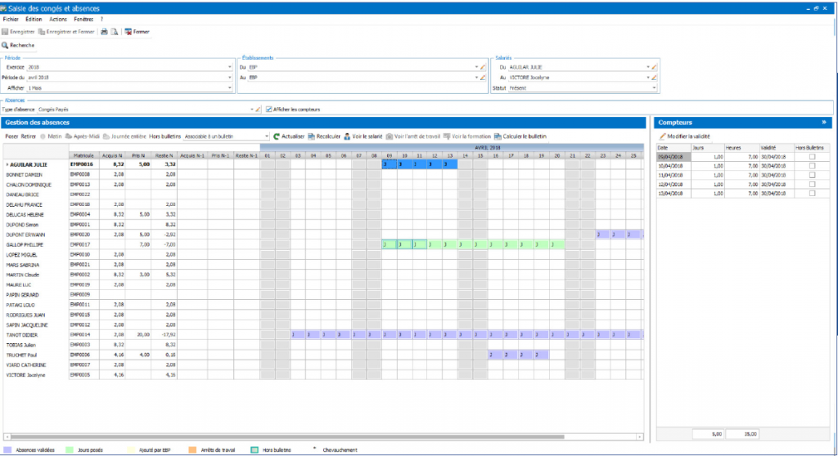Select employee row TANOT DIDIER

(x=323, y=335)
